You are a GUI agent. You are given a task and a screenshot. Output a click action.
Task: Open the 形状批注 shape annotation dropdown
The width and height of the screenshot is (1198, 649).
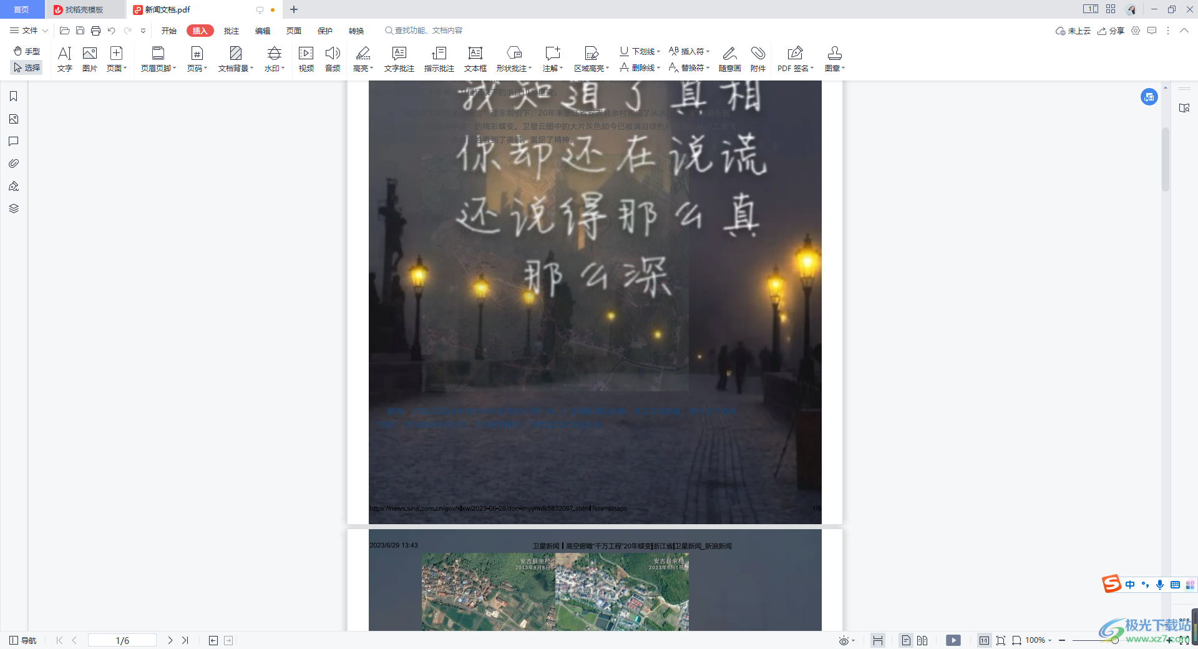(514, 59)
